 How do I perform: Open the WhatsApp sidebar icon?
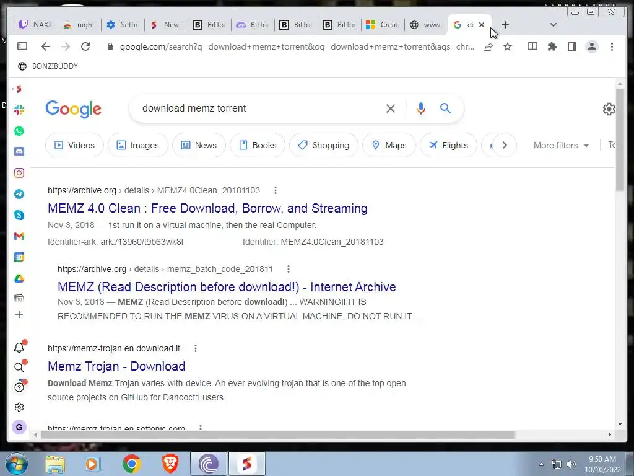click(x=19, y=131)
